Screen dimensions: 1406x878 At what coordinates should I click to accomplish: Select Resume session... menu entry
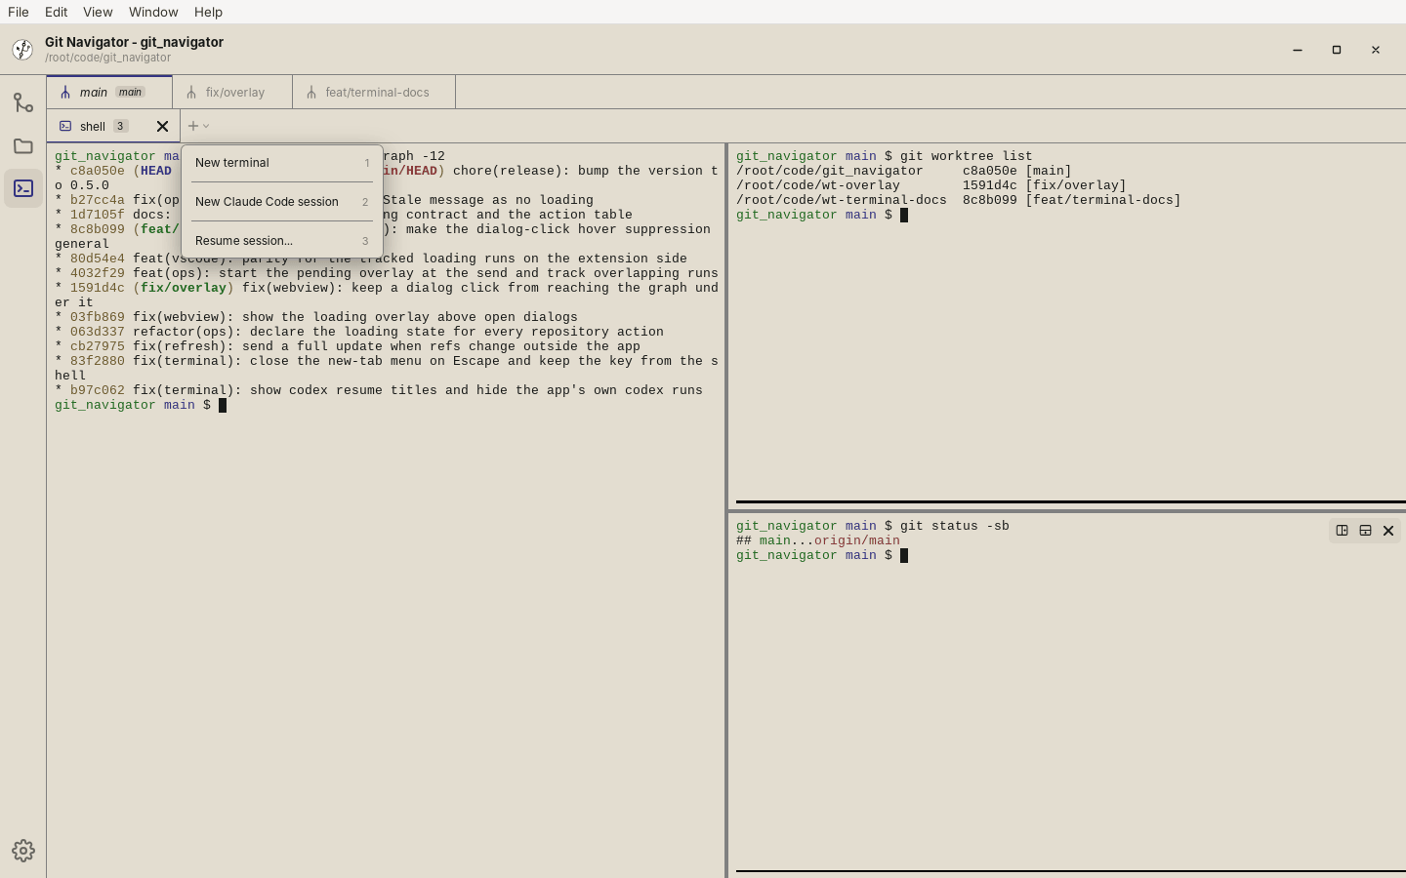click(282, 241)
